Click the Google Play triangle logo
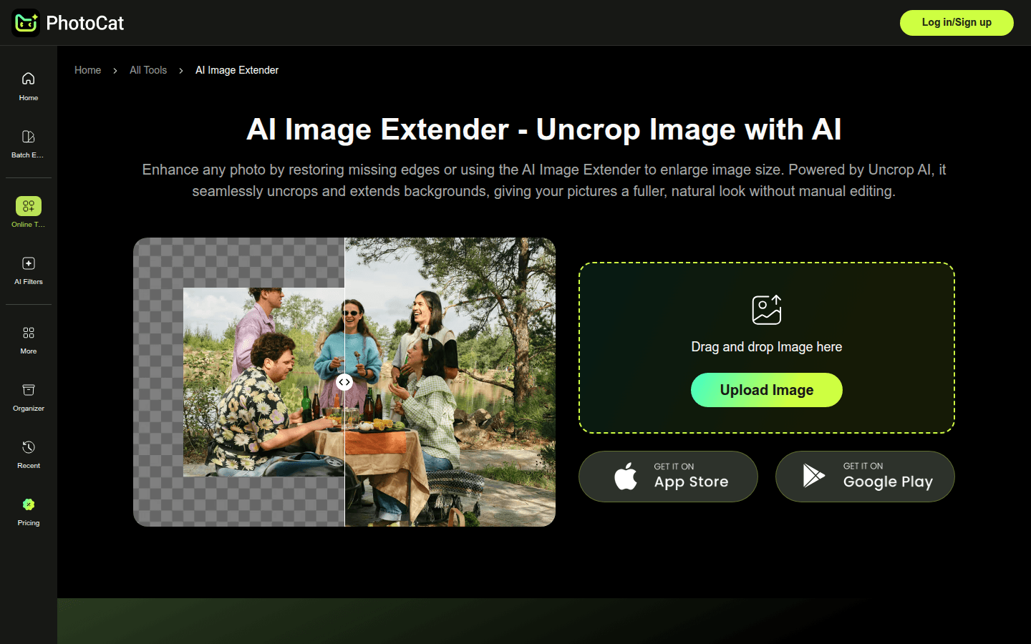The height and width of the screenshot is (644, 1031). pos(814,476)
